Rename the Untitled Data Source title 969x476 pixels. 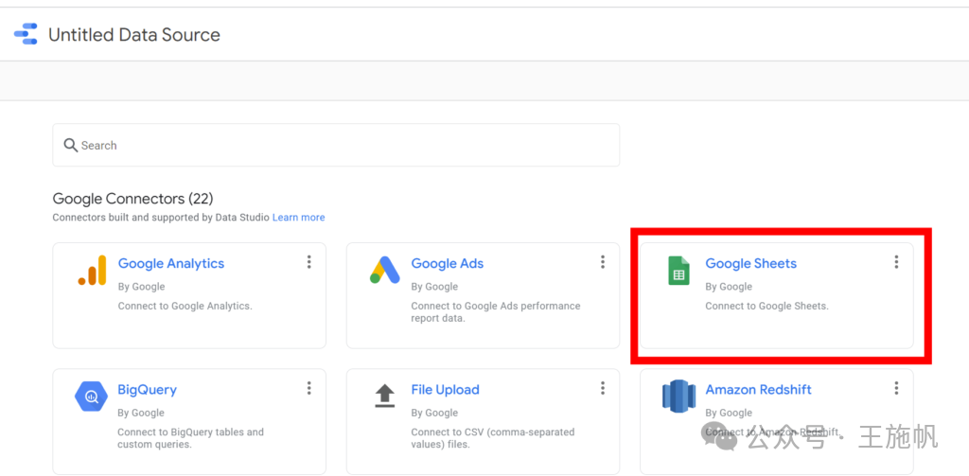pyautogui.click(x=134, y=35)
